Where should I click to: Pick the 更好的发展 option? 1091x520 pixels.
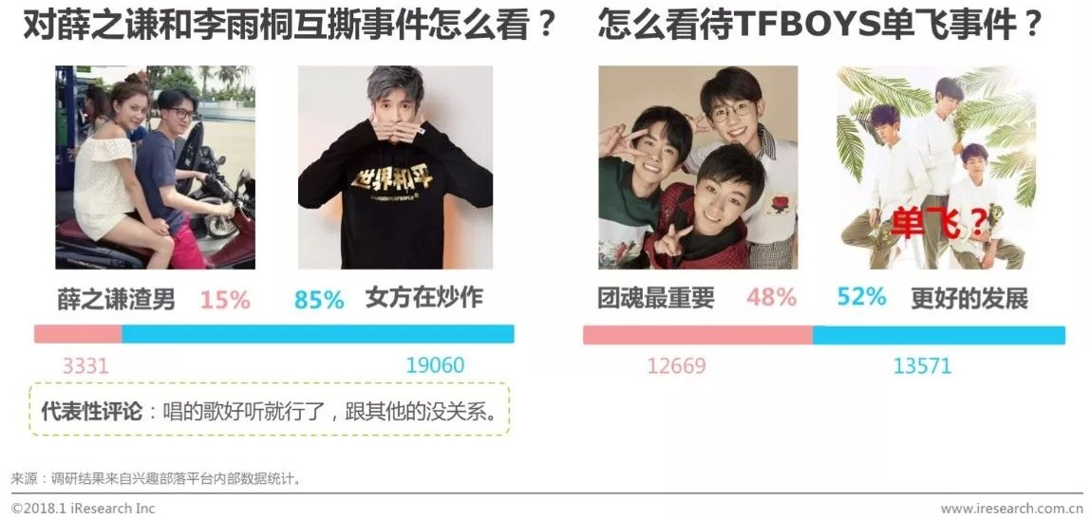point(969,299)
